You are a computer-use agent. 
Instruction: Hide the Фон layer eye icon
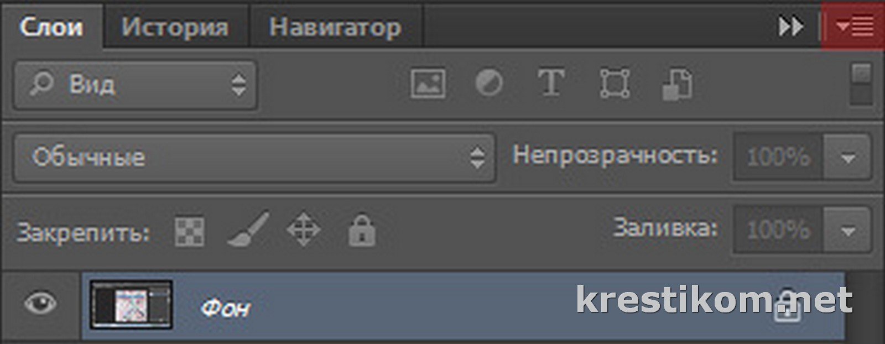(40, 303)
